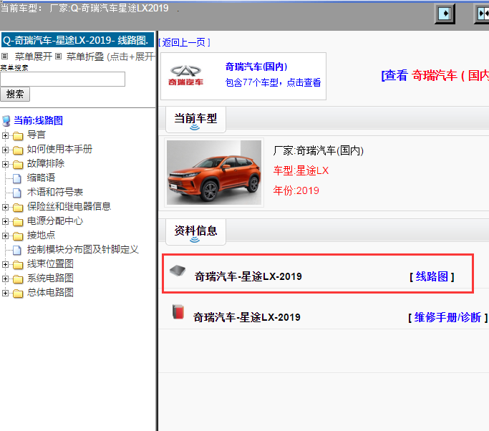Click the right-arrow panel button in header

445,14
